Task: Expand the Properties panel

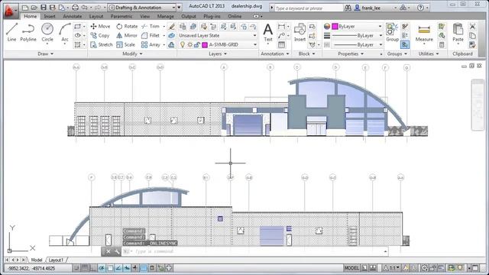Action: coord(351,53)
